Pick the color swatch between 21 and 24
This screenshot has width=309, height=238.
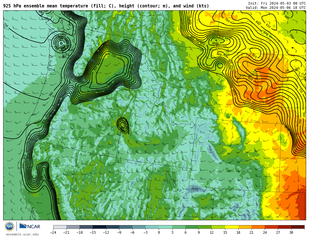[258, 227]
